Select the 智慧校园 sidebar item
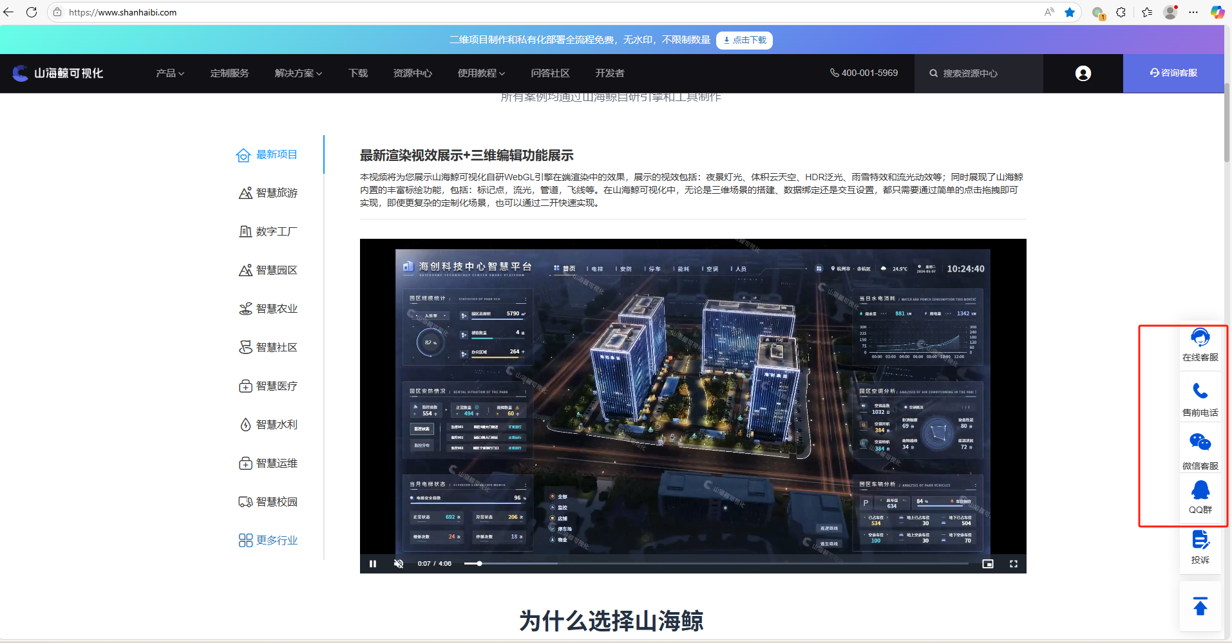This screenshot has height=643, width=1232. point(267,502)
